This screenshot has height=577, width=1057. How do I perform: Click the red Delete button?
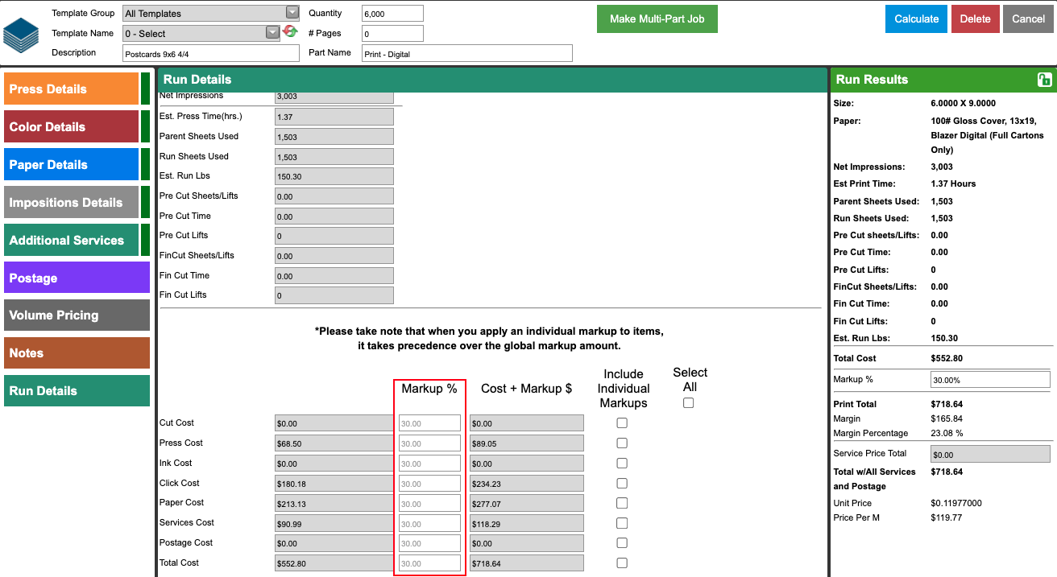[975, 19]
